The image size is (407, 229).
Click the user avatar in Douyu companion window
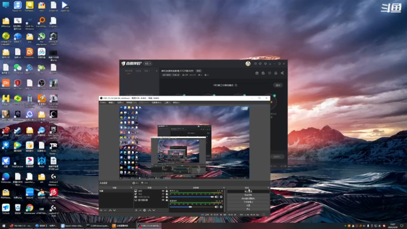pos(248,64)
